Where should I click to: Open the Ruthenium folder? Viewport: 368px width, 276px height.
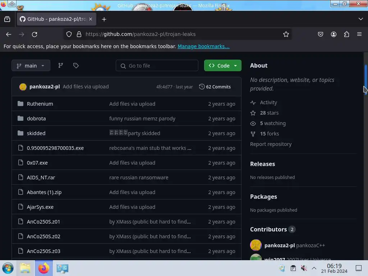tap(40, 104)
